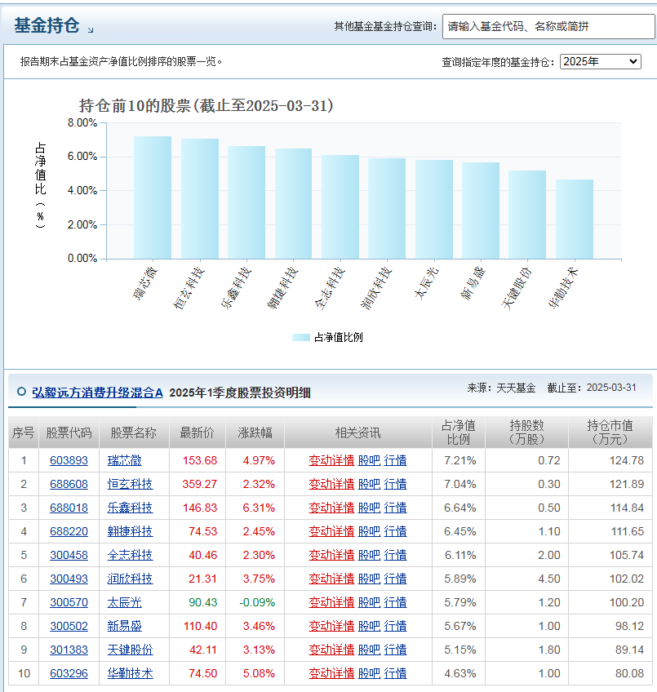657x692 pixels.
Task: Open stock code 688018
Action: tap(69, 508)
